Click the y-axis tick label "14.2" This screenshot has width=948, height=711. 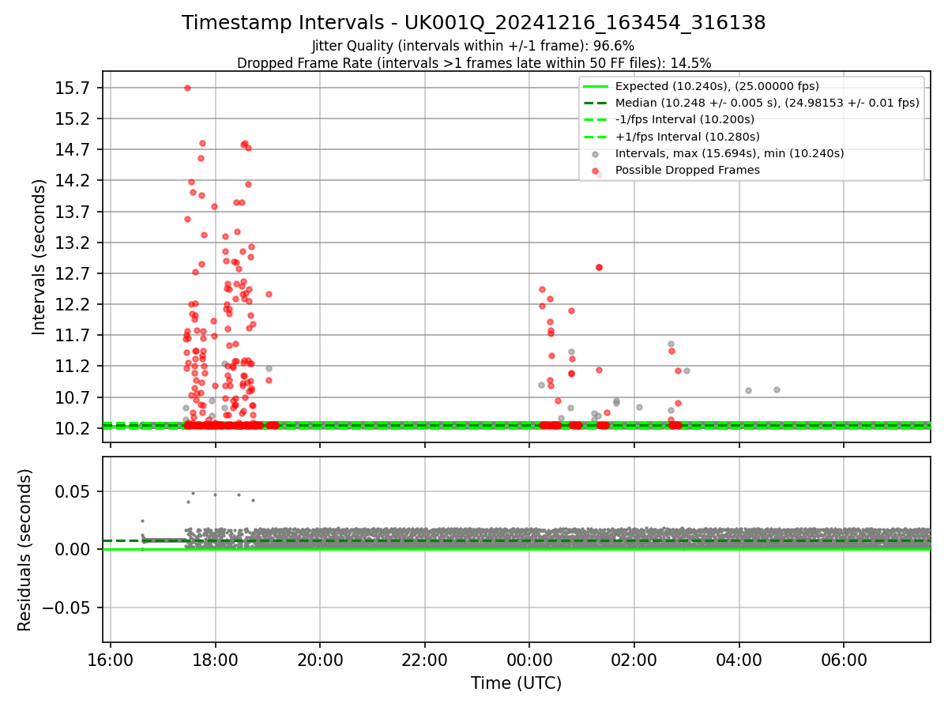pyautogui.click(x=73, y=180)
